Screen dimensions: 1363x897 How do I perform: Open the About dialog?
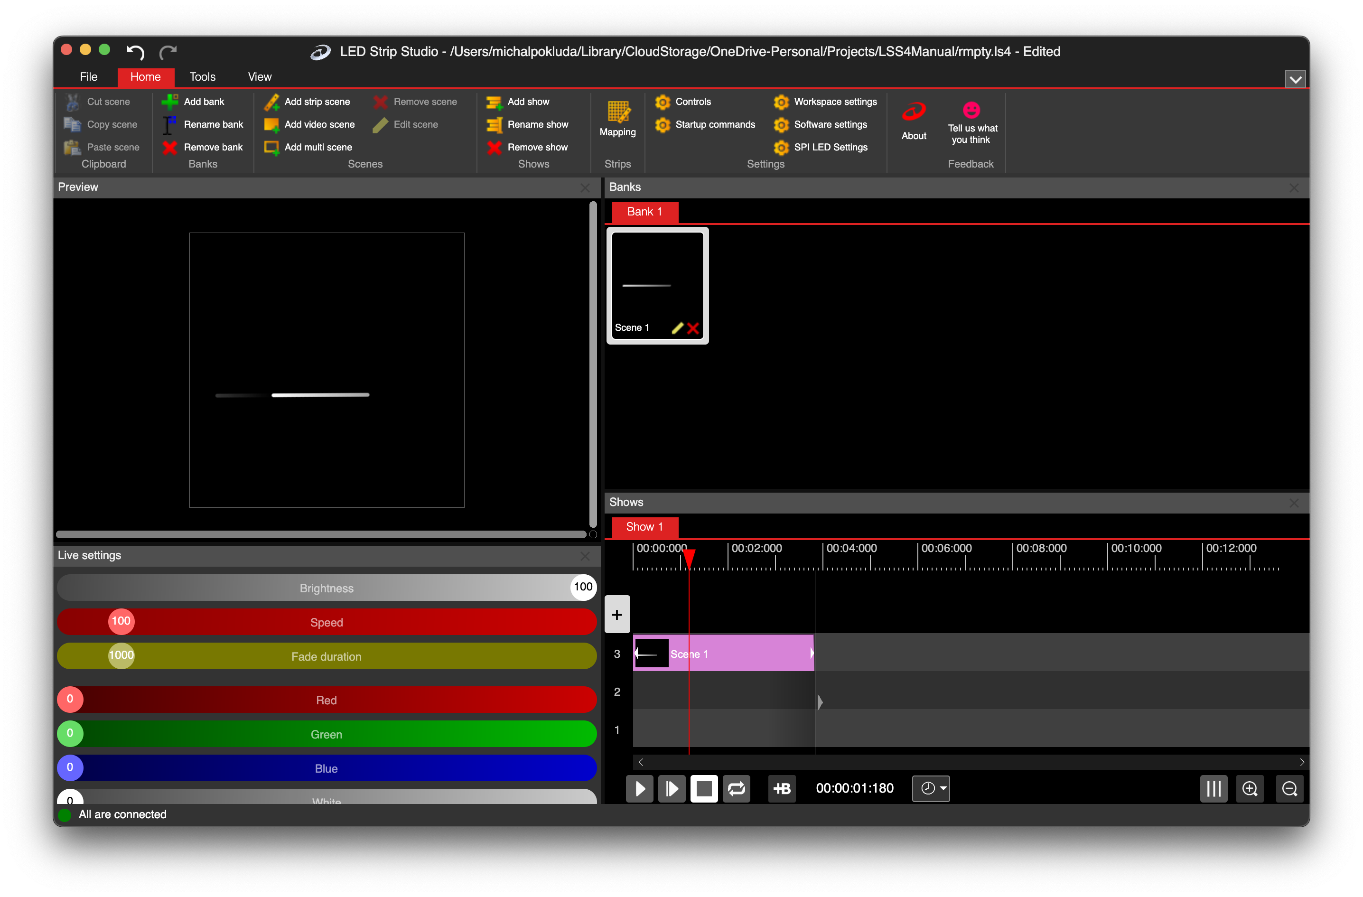(x=914, y=121)
